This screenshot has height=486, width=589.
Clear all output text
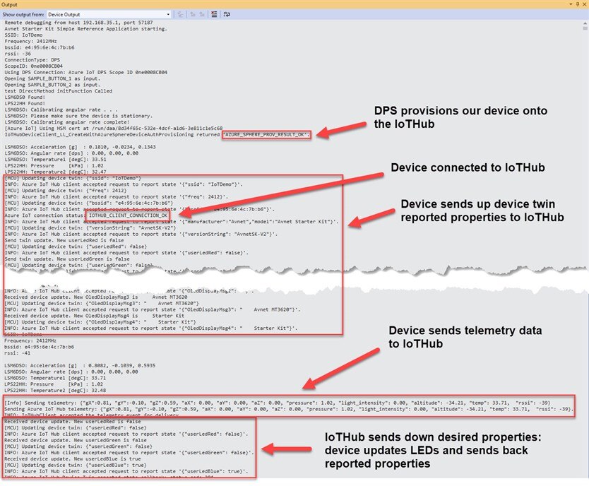click(x=214, y=14)
